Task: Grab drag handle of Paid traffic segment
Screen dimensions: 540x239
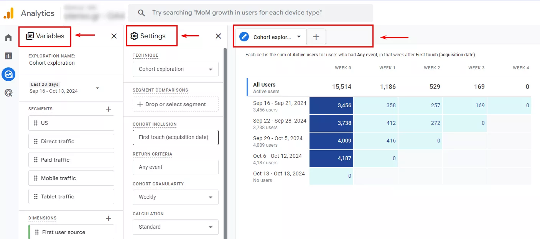Action: tap(36, 160)
